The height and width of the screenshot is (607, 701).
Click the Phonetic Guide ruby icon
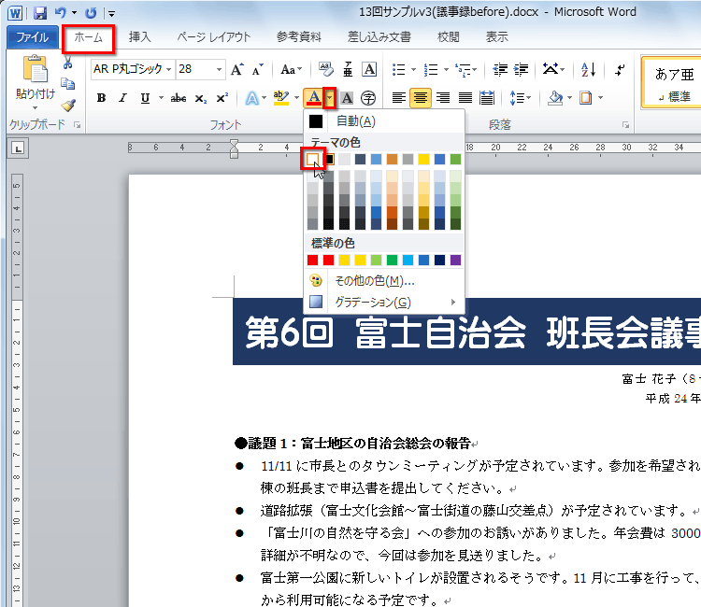(348, 69)
